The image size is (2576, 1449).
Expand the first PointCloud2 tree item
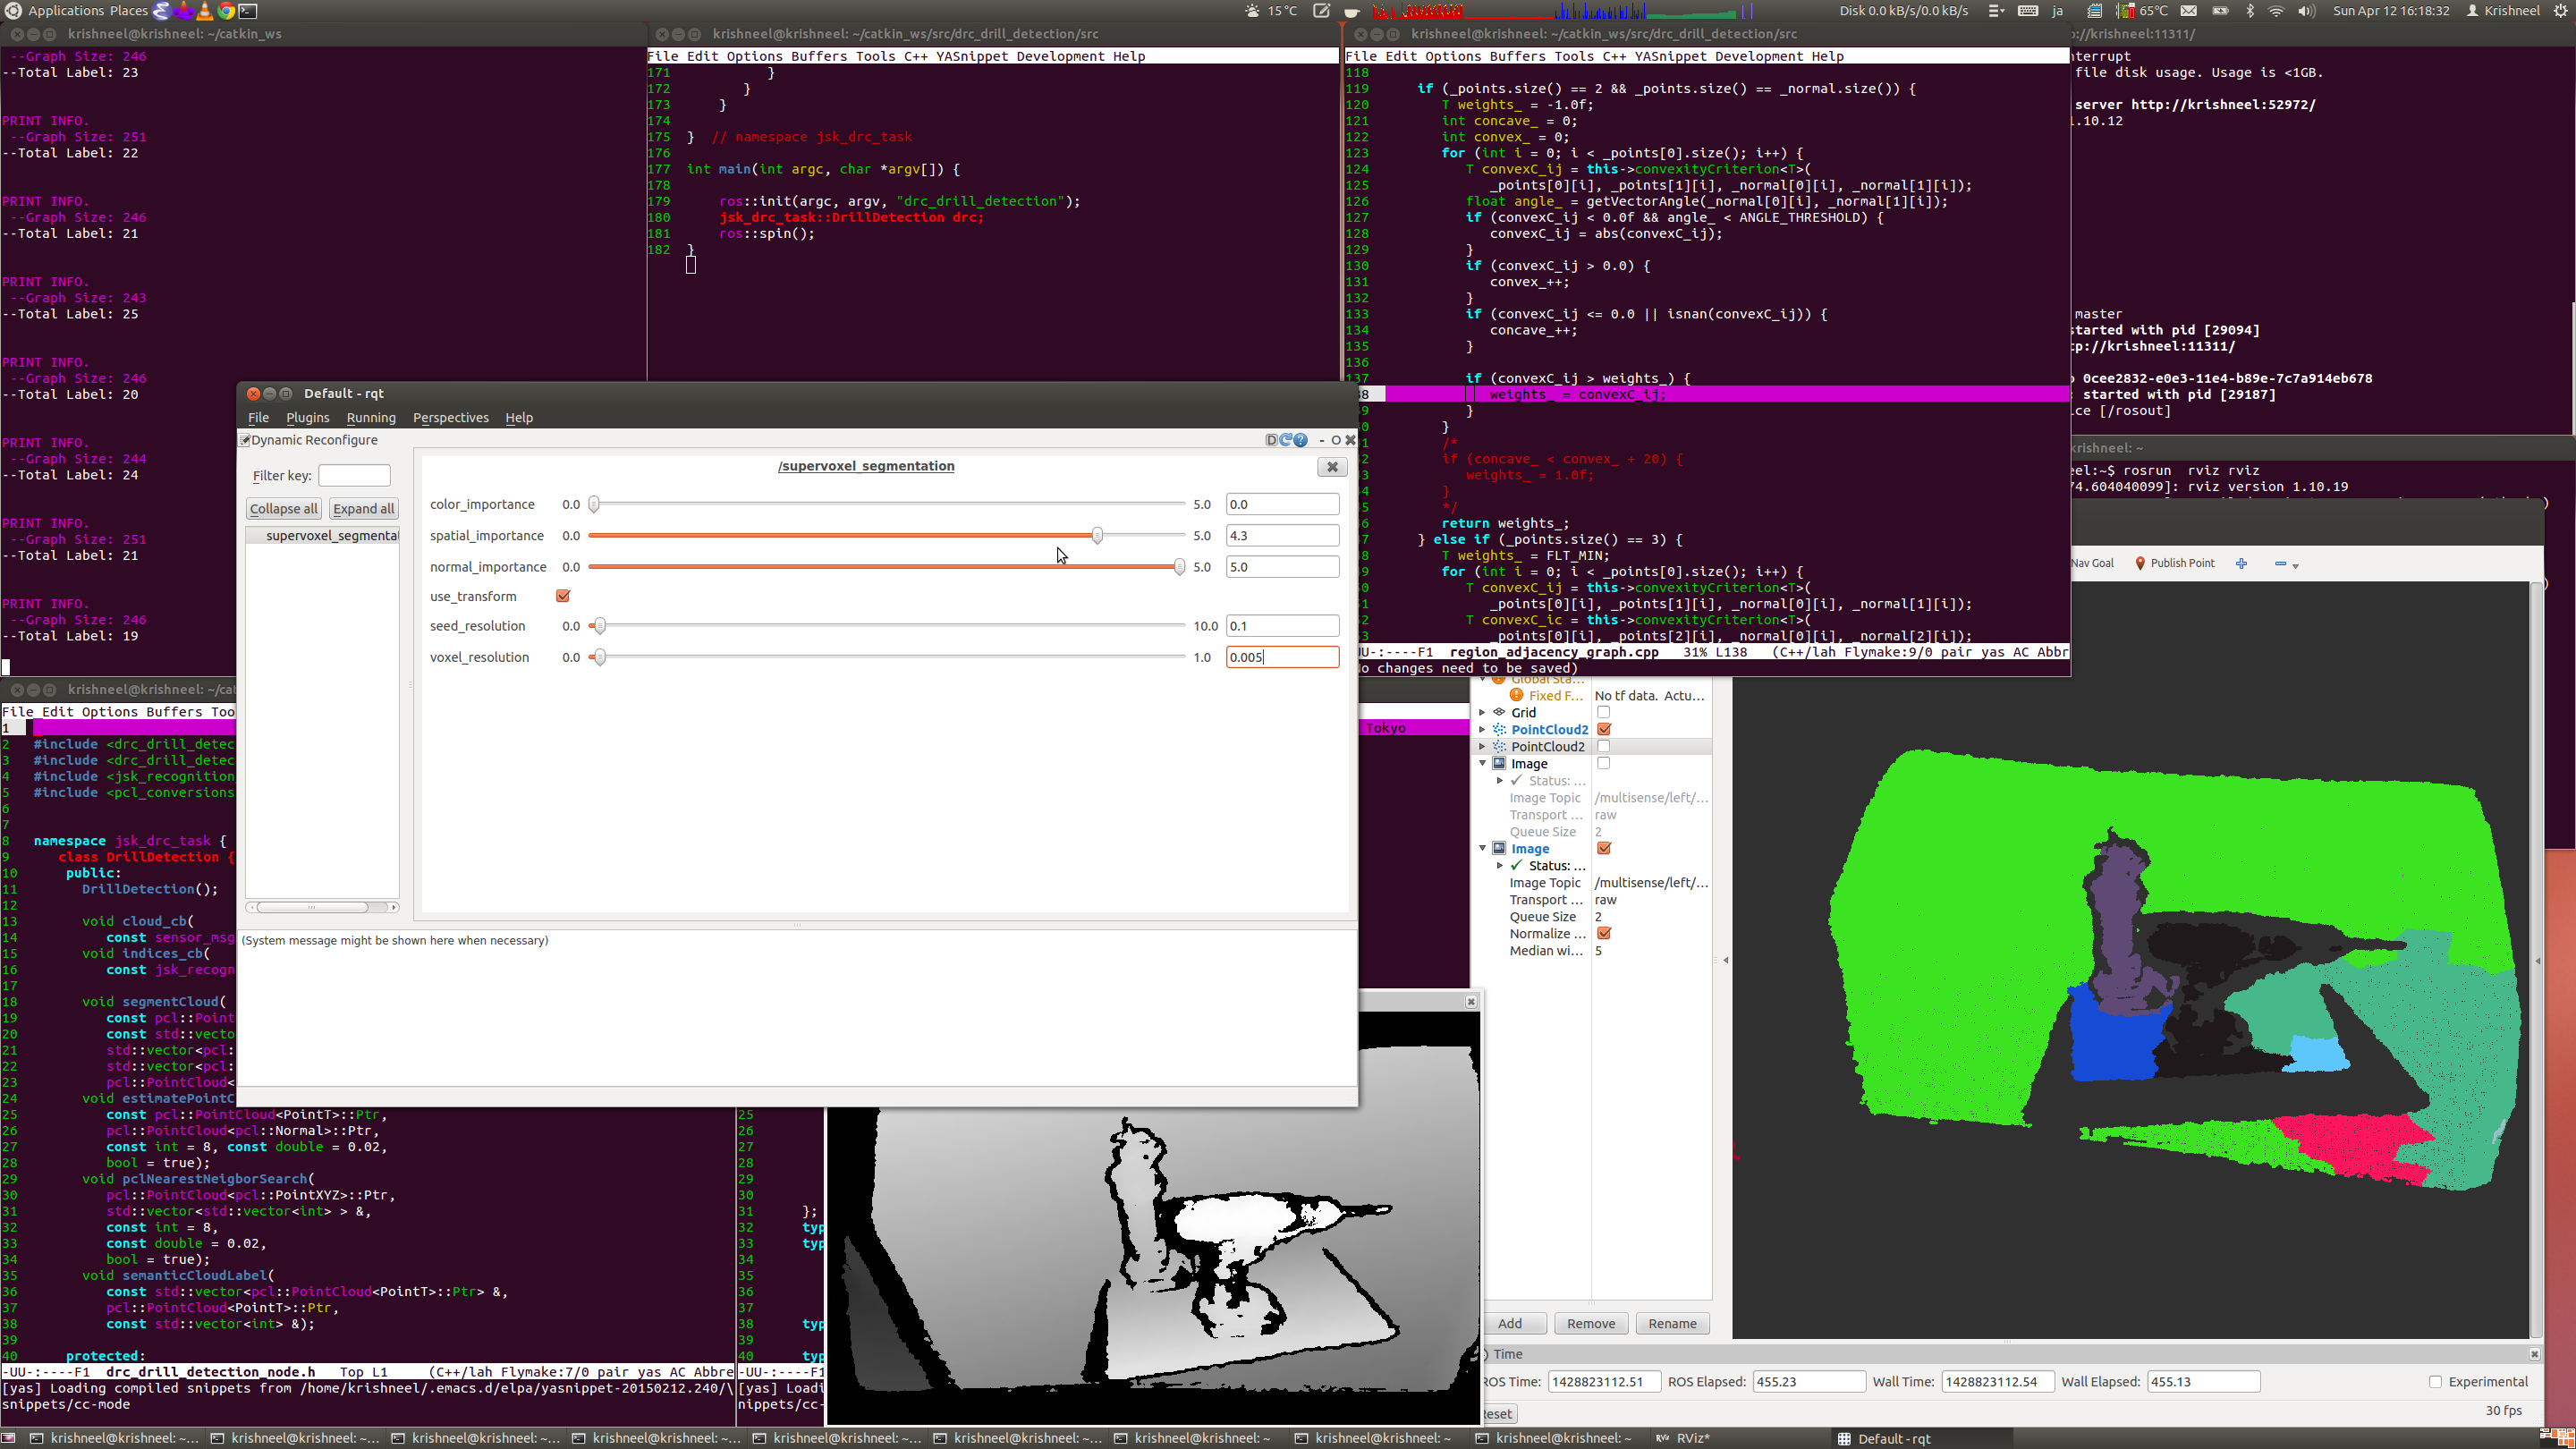[1482, 729]
